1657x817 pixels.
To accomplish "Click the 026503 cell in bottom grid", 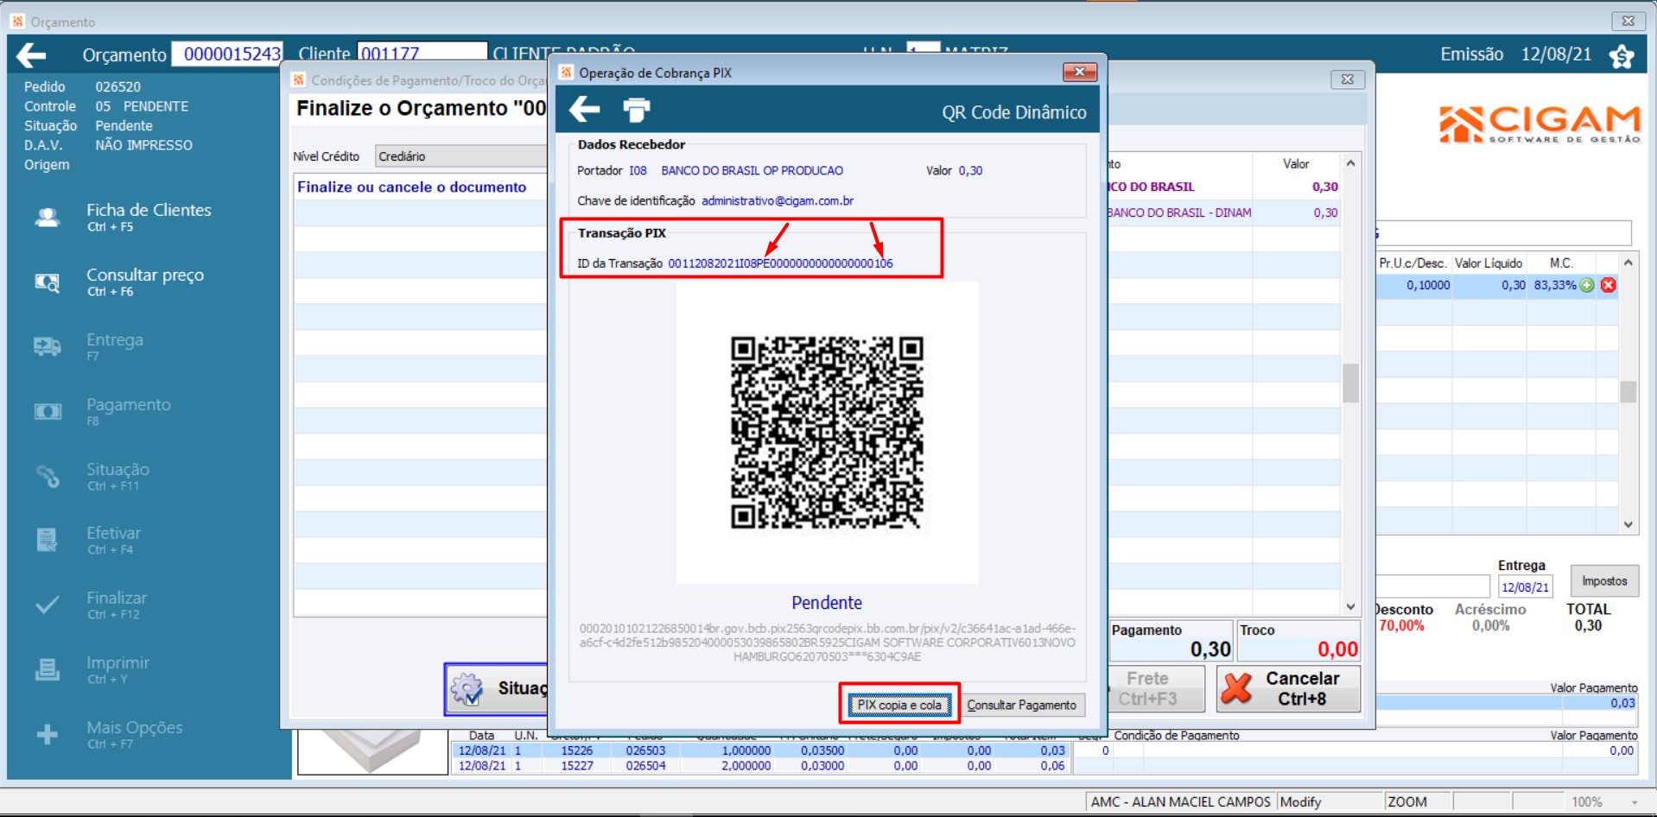I will click(x=645, y=750).
